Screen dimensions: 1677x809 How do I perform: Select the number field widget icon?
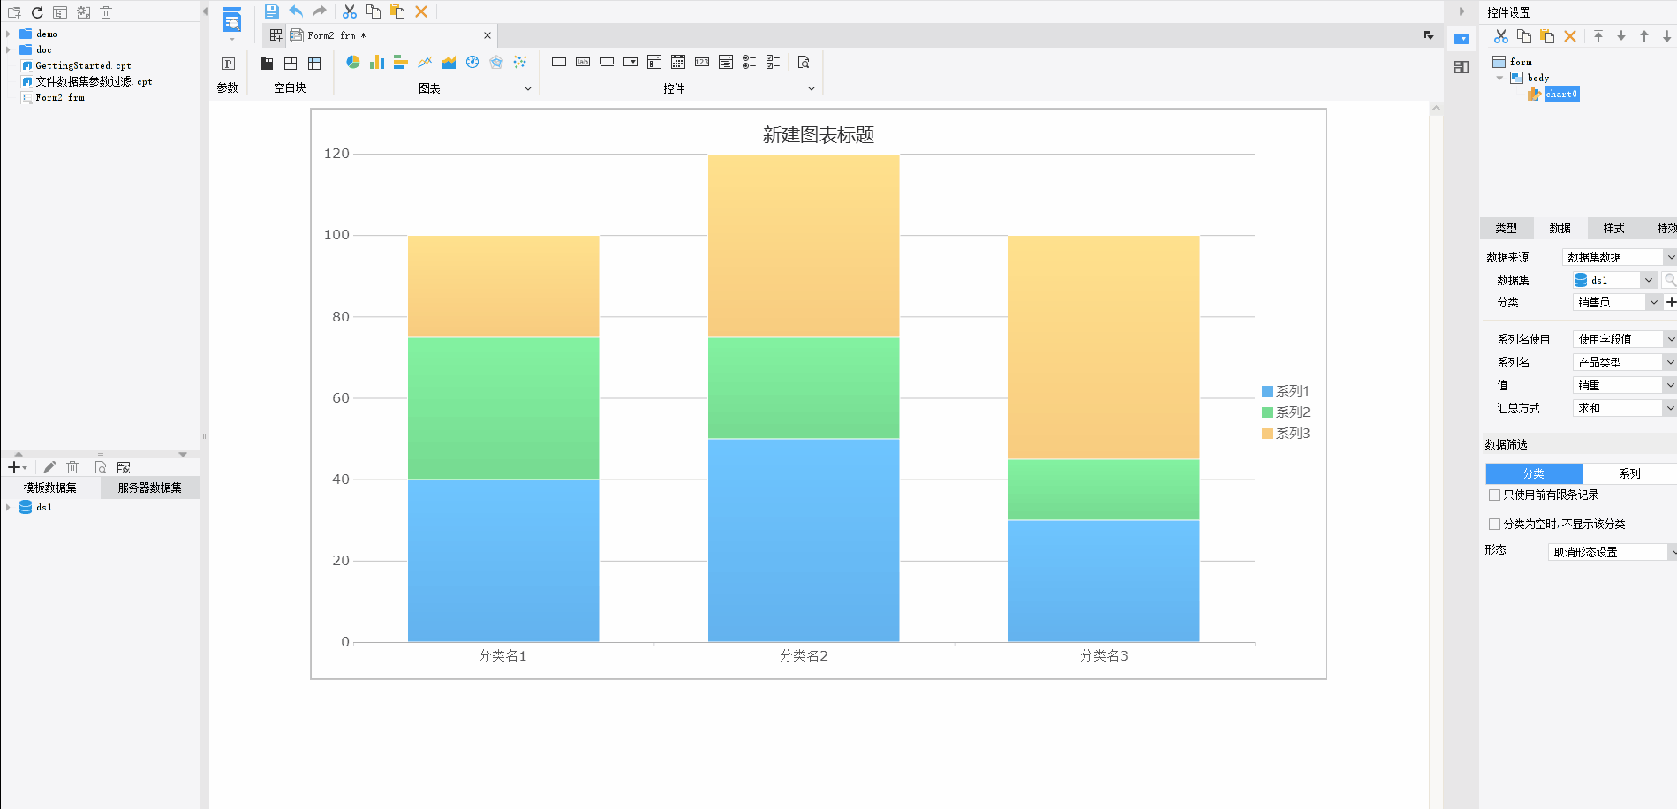tap(702, 62)
